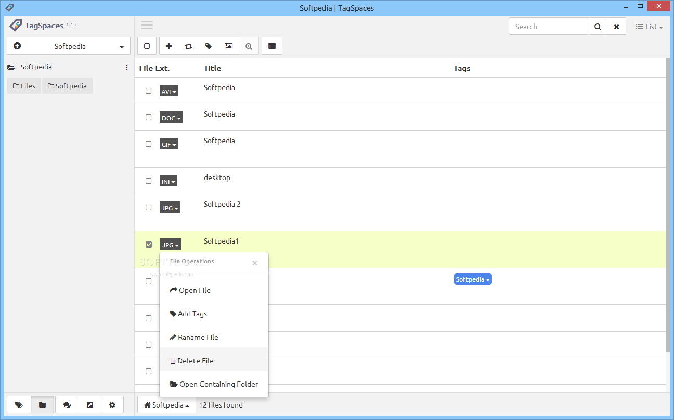Open the three-dot menu beside Softpedia folder
Image resolution: width=674 pixels, height=420 pixels.
[x=126, y=67]
